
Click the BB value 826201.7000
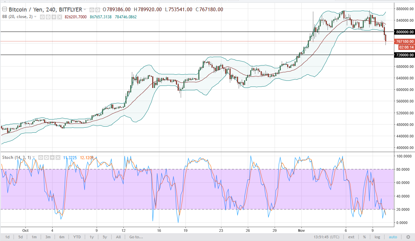coord(76,17)
